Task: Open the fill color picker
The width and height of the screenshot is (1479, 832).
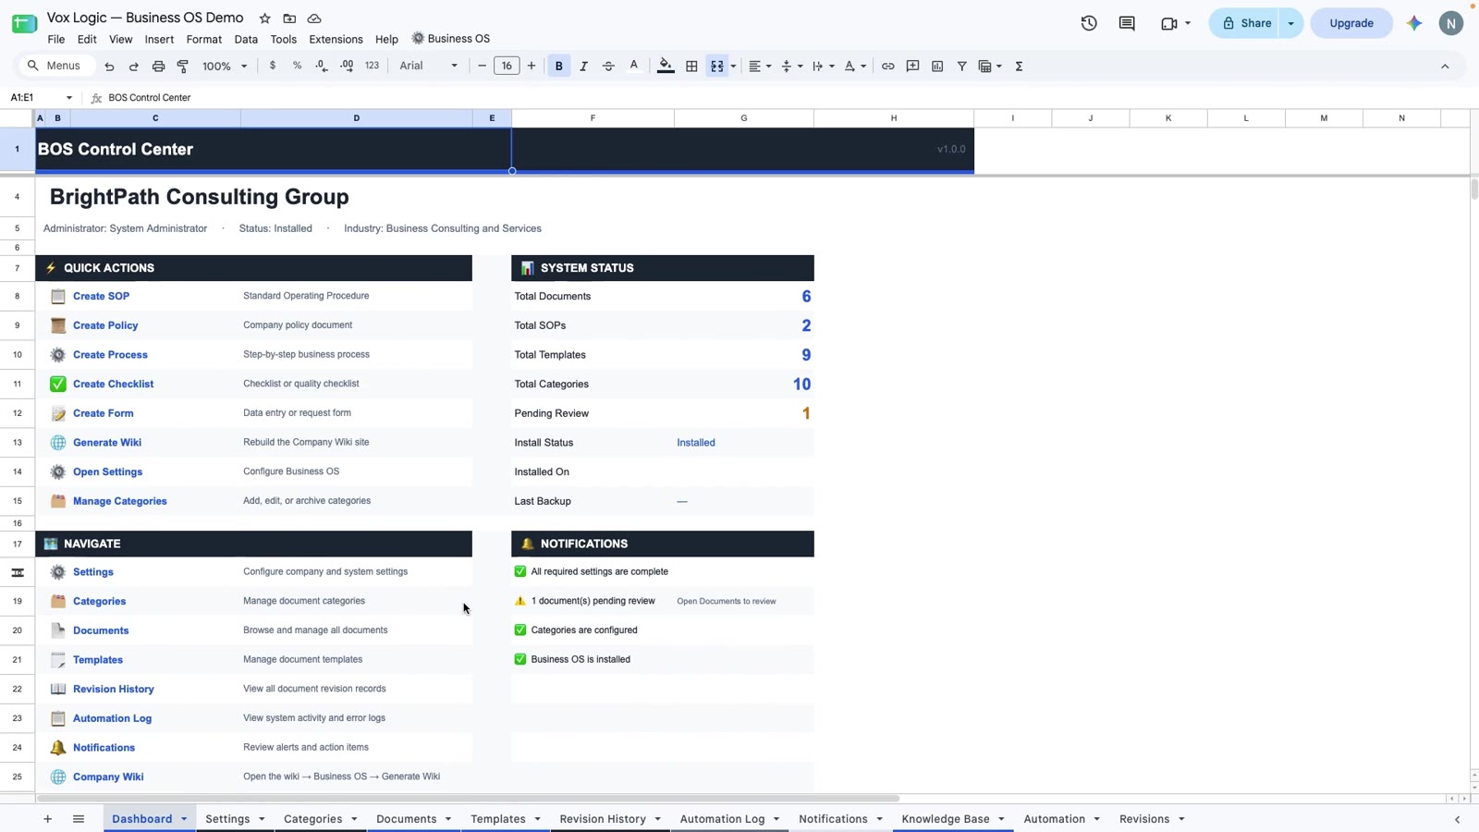Action: click(x=666, y=67)
